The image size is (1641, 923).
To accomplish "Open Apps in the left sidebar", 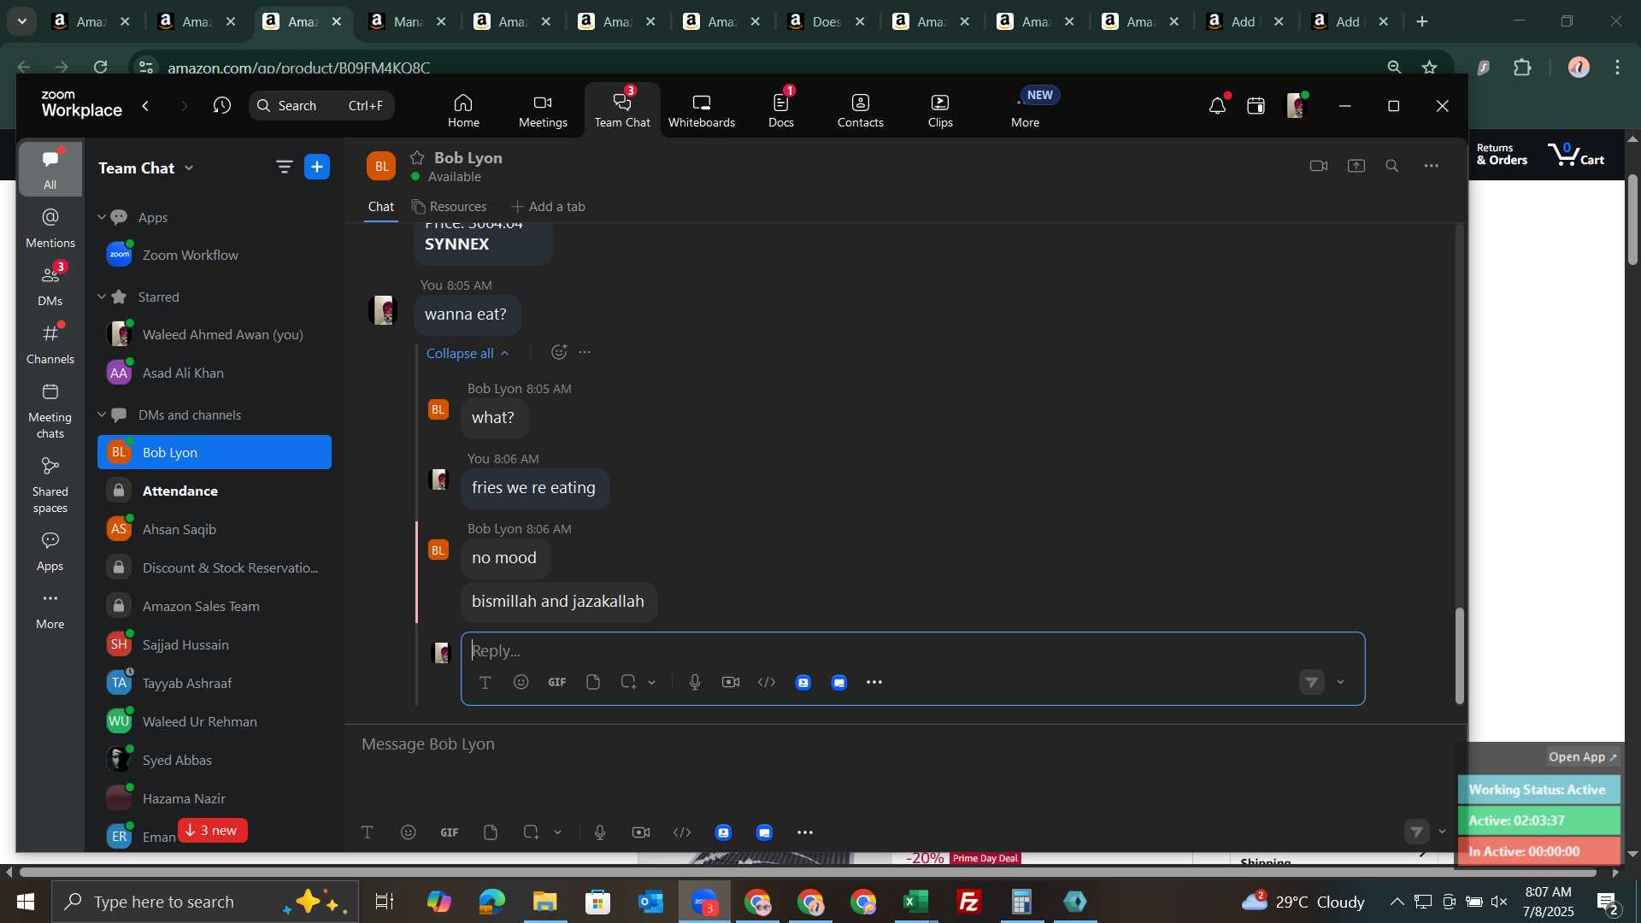I will 50,551.
